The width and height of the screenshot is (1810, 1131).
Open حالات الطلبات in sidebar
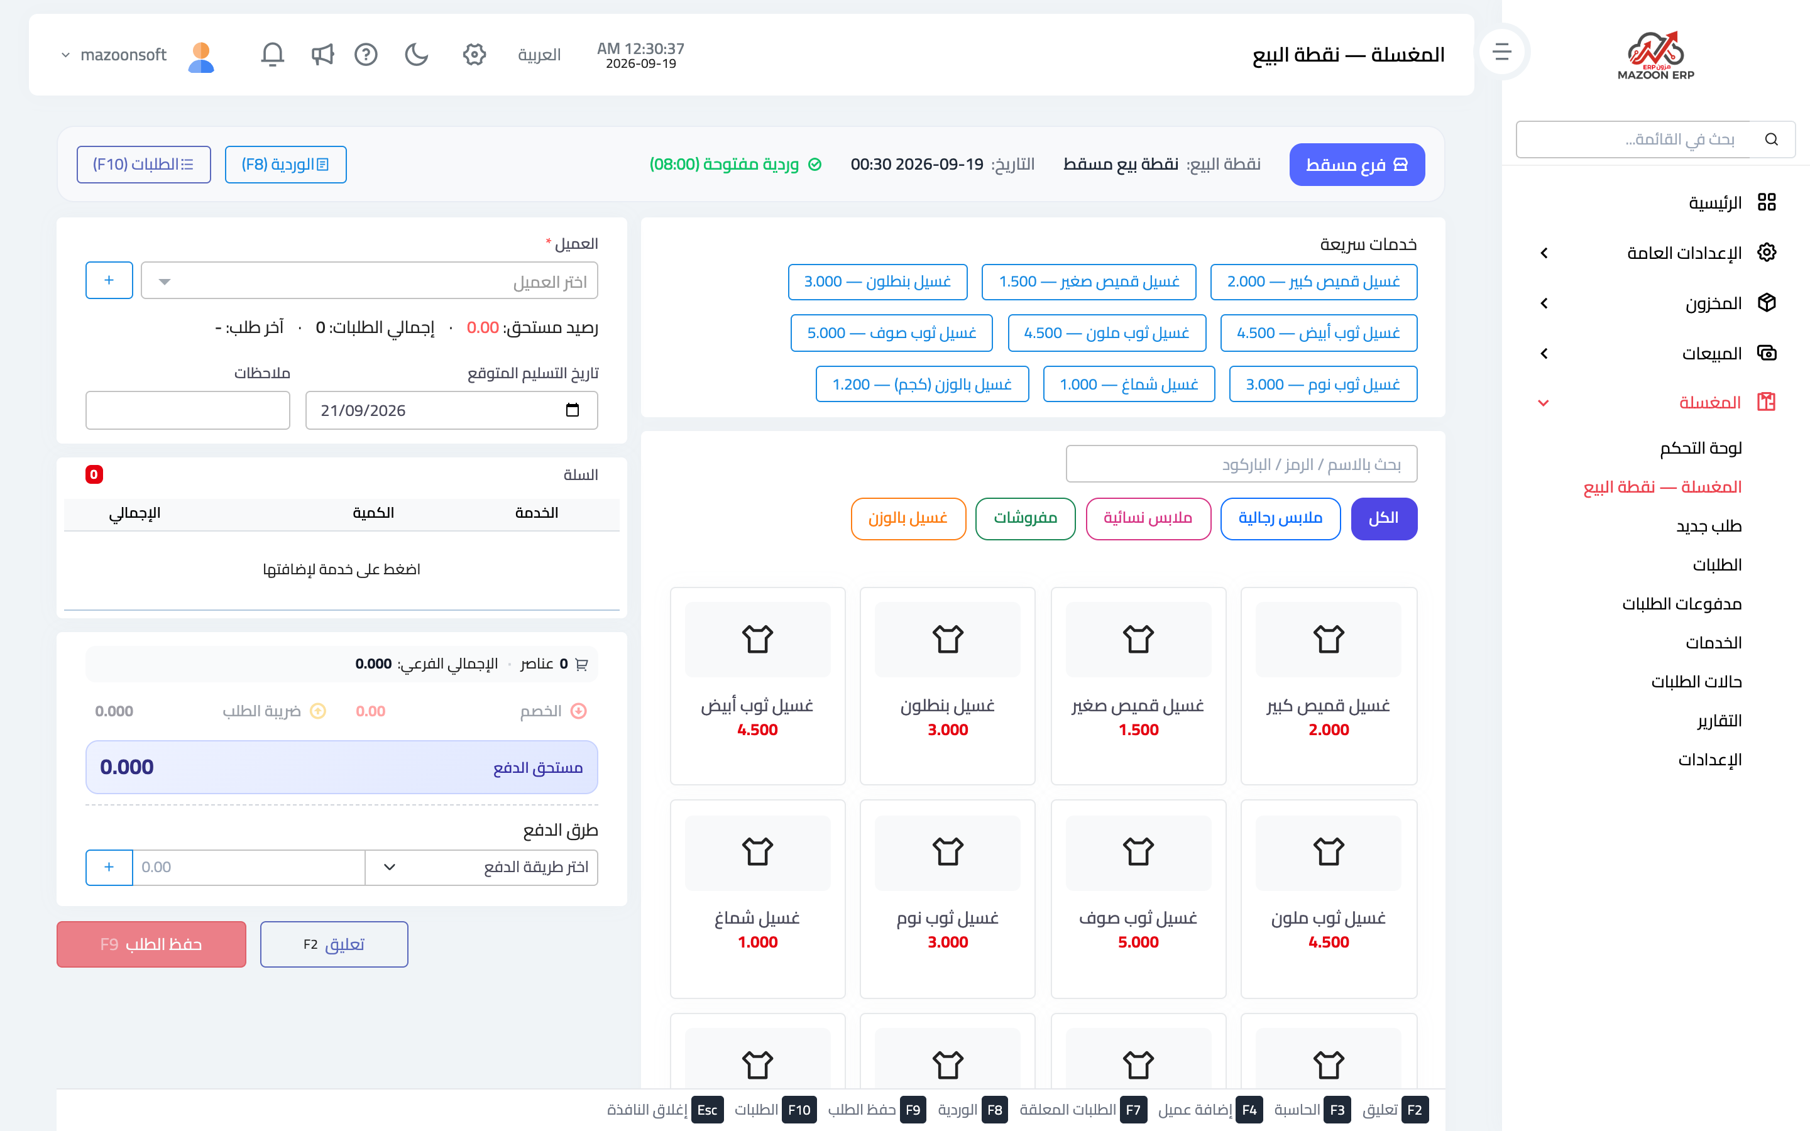[x=1696, y=682]
